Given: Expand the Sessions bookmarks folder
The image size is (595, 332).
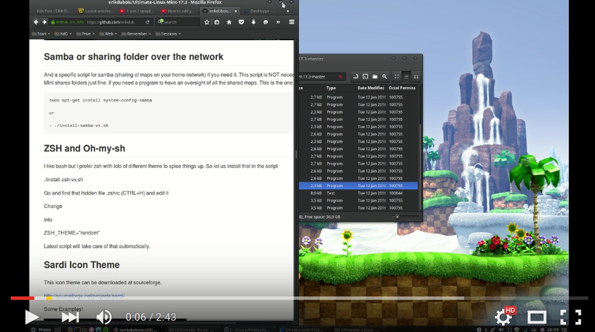Looking at the screenshot, I should tap(168, 34).
